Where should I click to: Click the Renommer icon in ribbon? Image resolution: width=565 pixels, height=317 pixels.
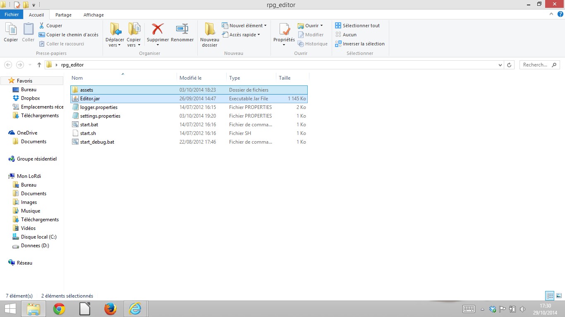(x=182, y=30)
